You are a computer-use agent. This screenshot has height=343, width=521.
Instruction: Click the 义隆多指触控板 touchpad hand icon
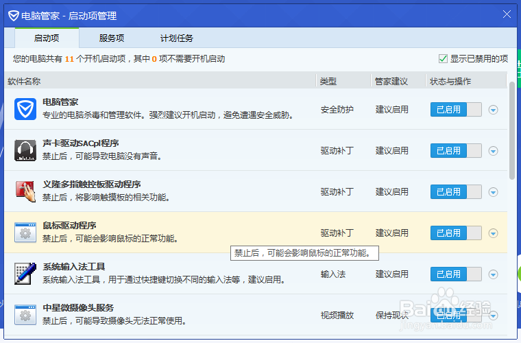25,191
